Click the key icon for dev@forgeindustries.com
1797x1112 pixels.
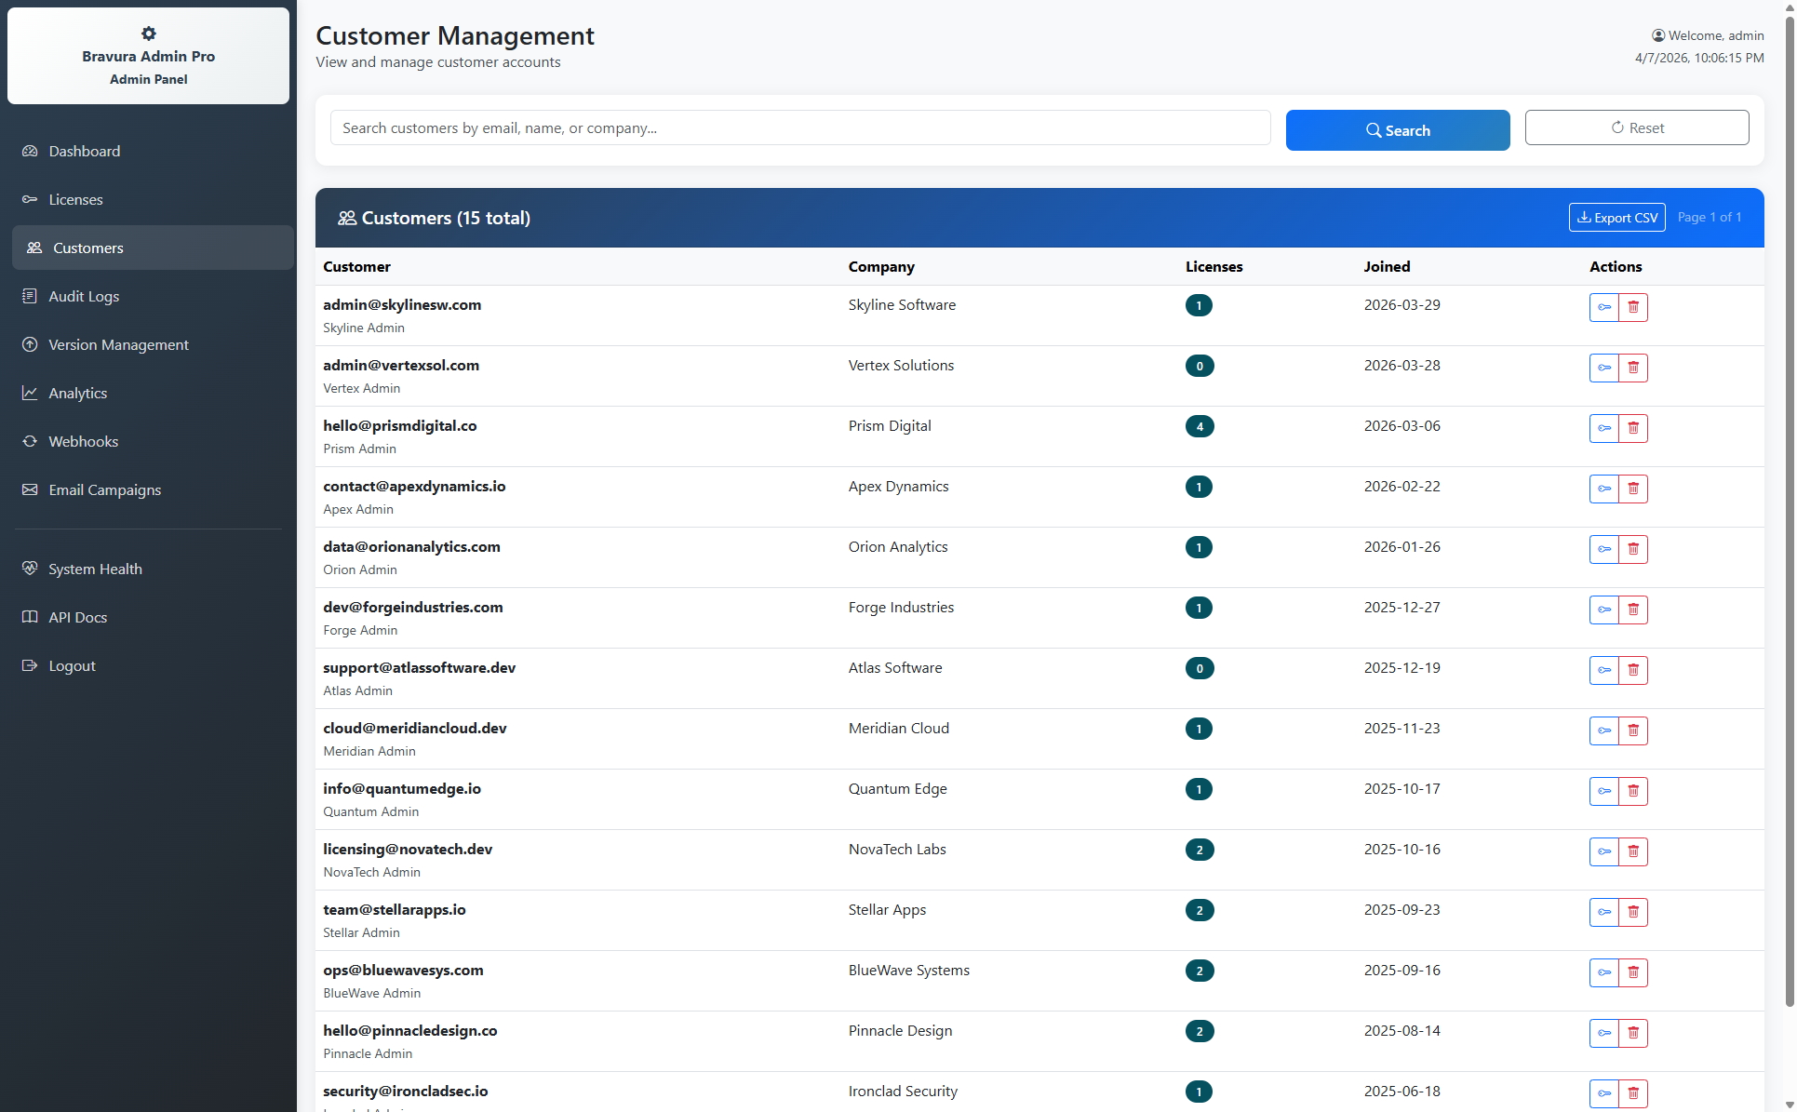click(1604, 610)
